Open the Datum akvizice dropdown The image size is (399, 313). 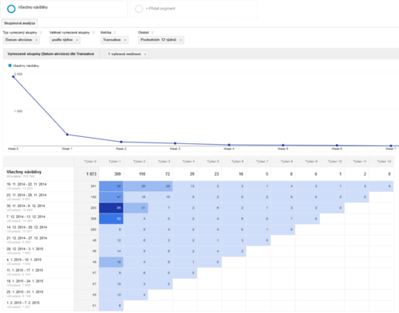click(22, 40)
